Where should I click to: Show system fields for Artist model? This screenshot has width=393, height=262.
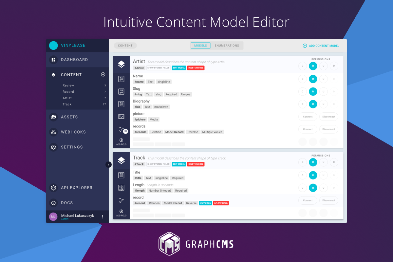(x=159, y=68)
